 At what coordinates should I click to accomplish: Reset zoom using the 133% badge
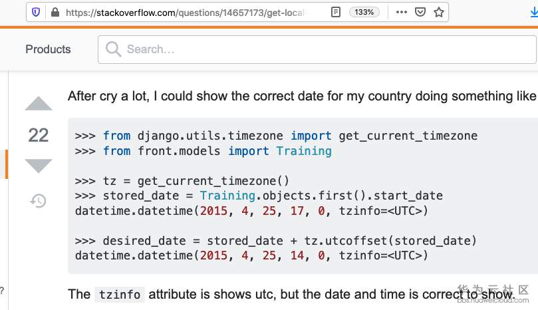click(364, 12)
